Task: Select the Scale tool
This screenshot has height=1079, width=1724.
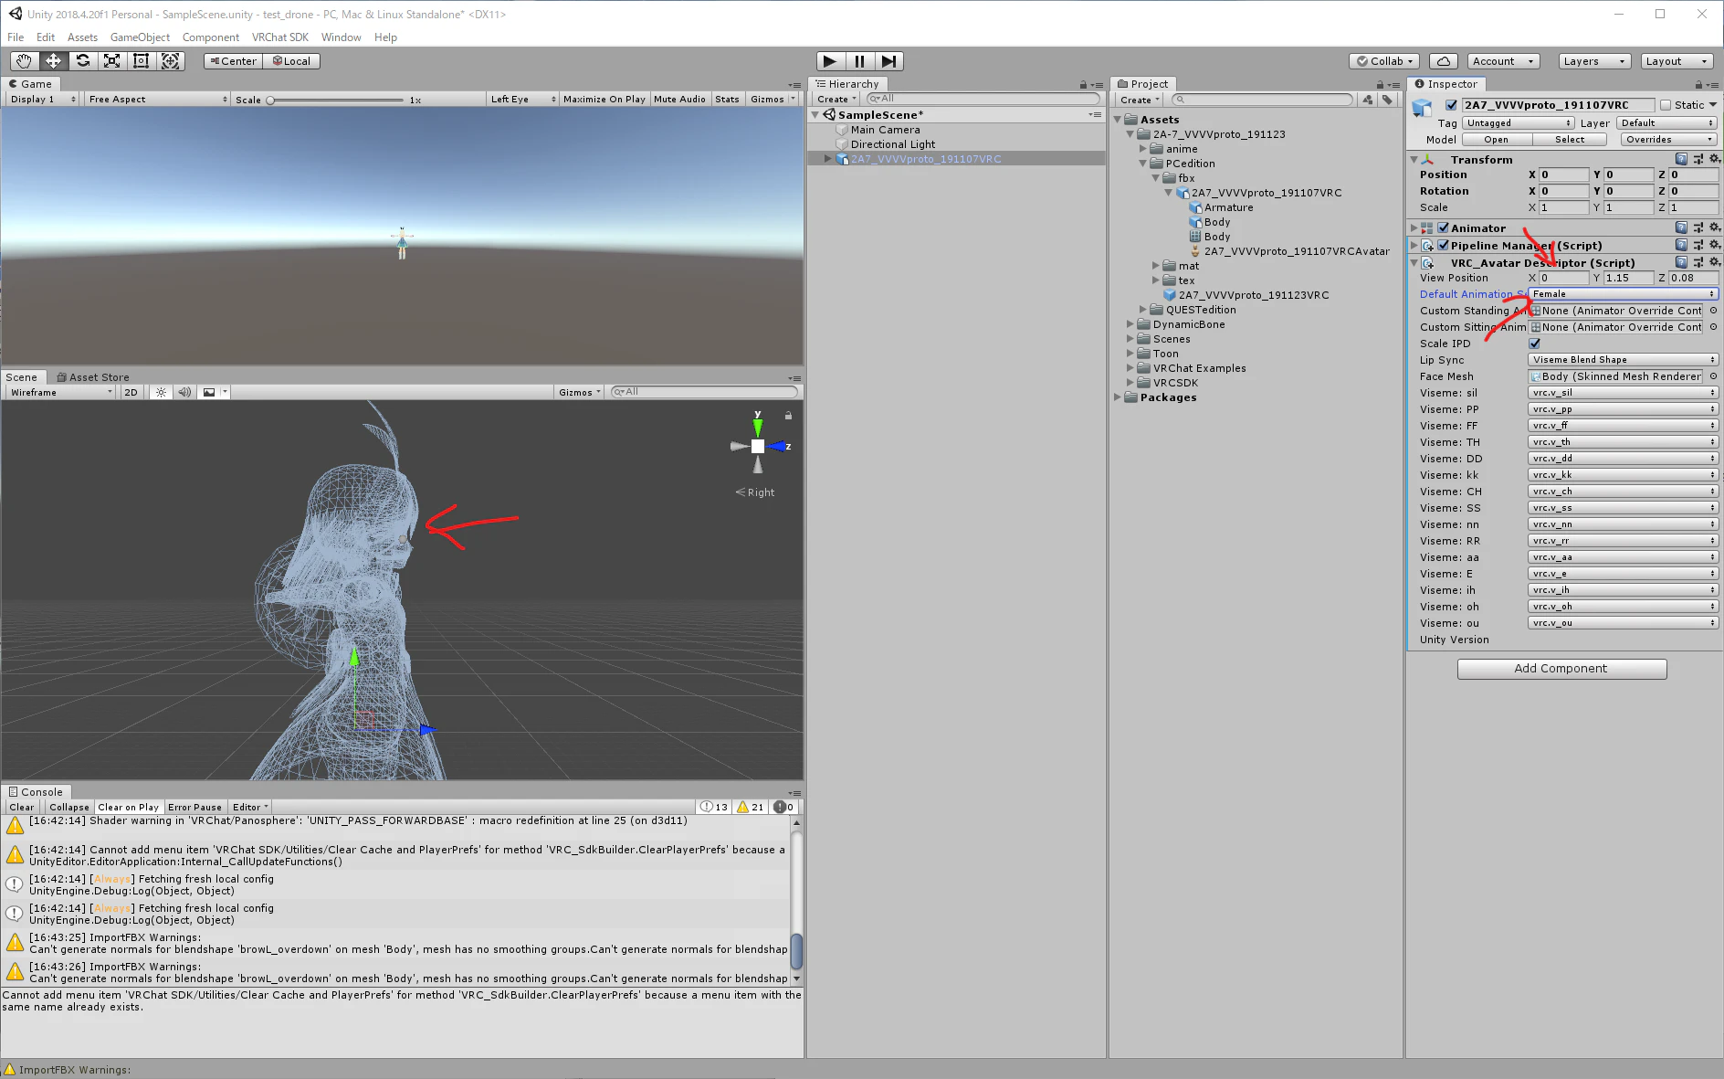Action: click(111, 61)
